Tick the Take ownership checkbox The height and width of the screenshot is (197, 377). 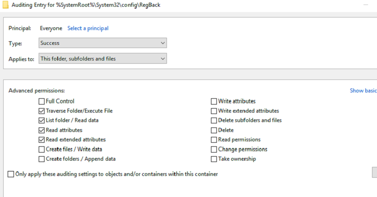[x=214, y=159]
